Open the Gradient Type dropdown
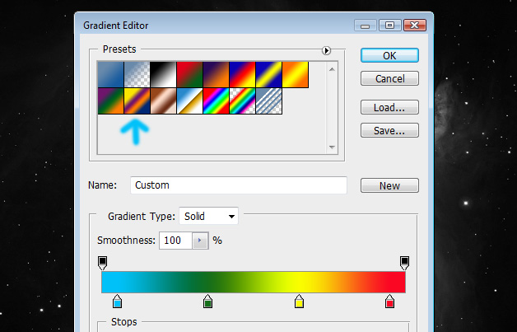 click(x=209, y=216)
